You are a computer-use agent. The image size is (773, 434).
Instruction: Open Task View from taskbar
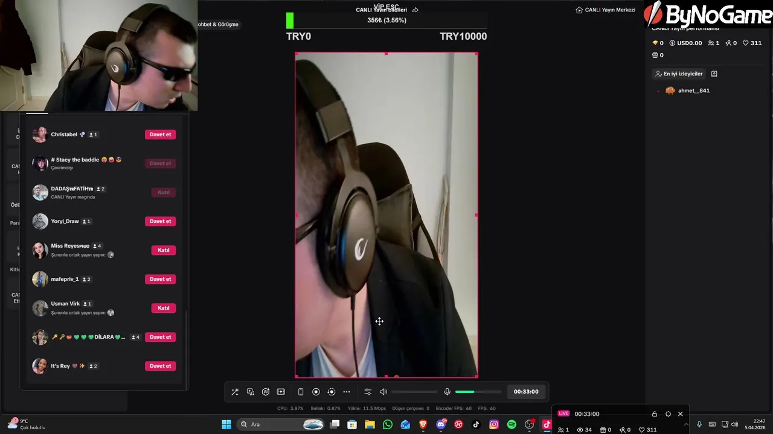335,424
